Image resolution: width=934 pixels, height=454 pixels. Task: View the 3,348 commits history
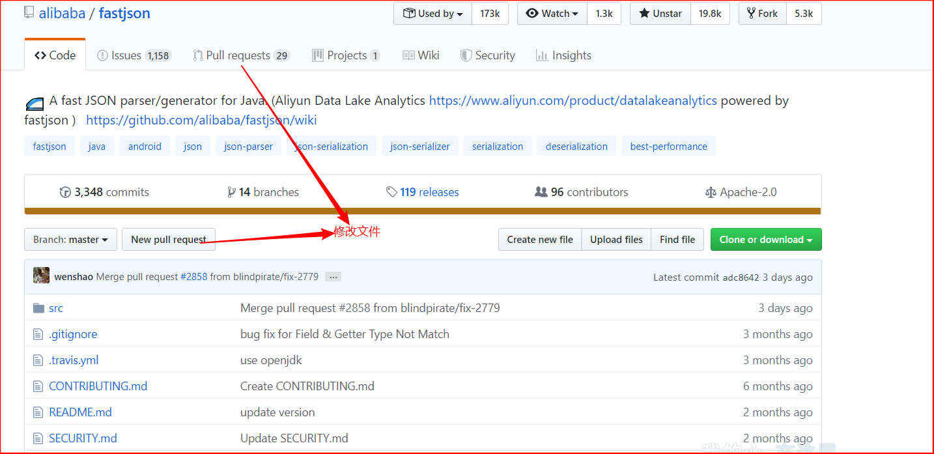104,192
